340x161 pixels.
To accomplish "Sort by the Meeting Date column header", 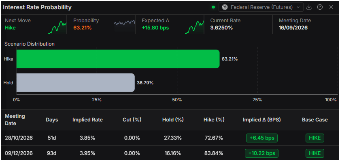I will point(15,120).
